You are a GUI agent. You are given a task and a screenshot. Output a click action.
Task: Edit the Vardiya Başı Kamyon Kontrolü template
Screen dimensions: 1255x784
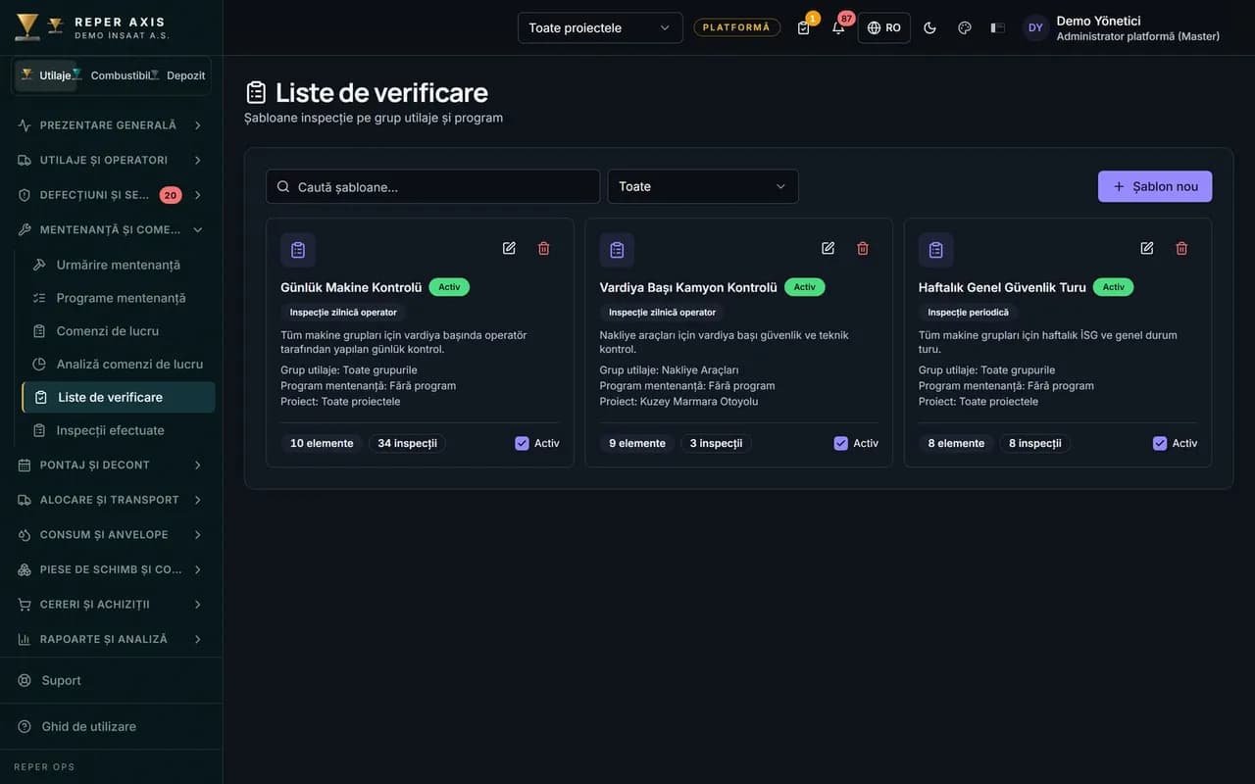(828, 248)
